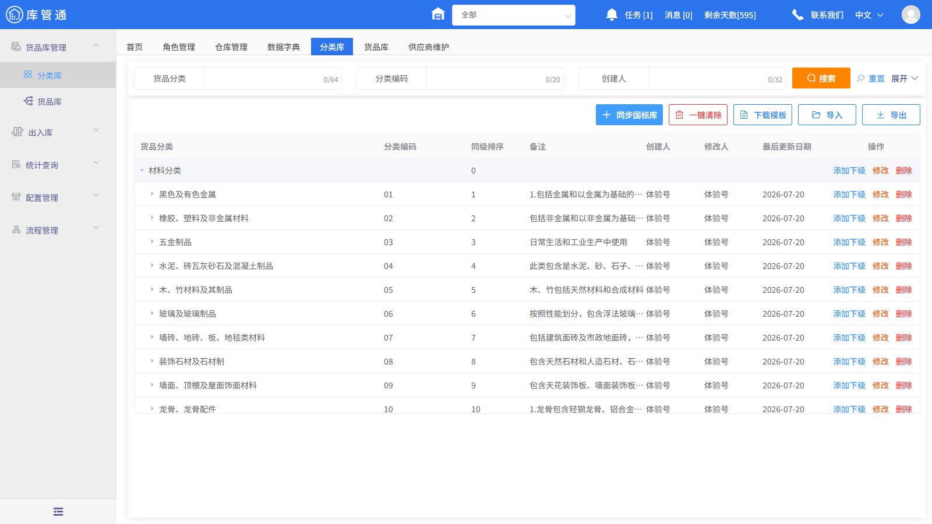
Task: Click 统计查询 sidebar icon
Action: pos(16,165)
